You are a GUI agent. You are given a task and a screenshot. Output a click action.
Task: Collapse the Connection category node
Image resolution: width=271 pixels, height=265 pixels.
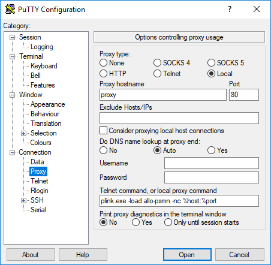coord(13,152)
